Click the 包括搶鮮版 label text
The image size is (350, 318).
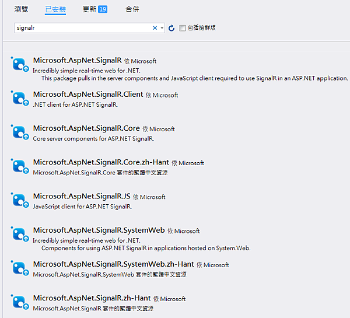(202, 27)
